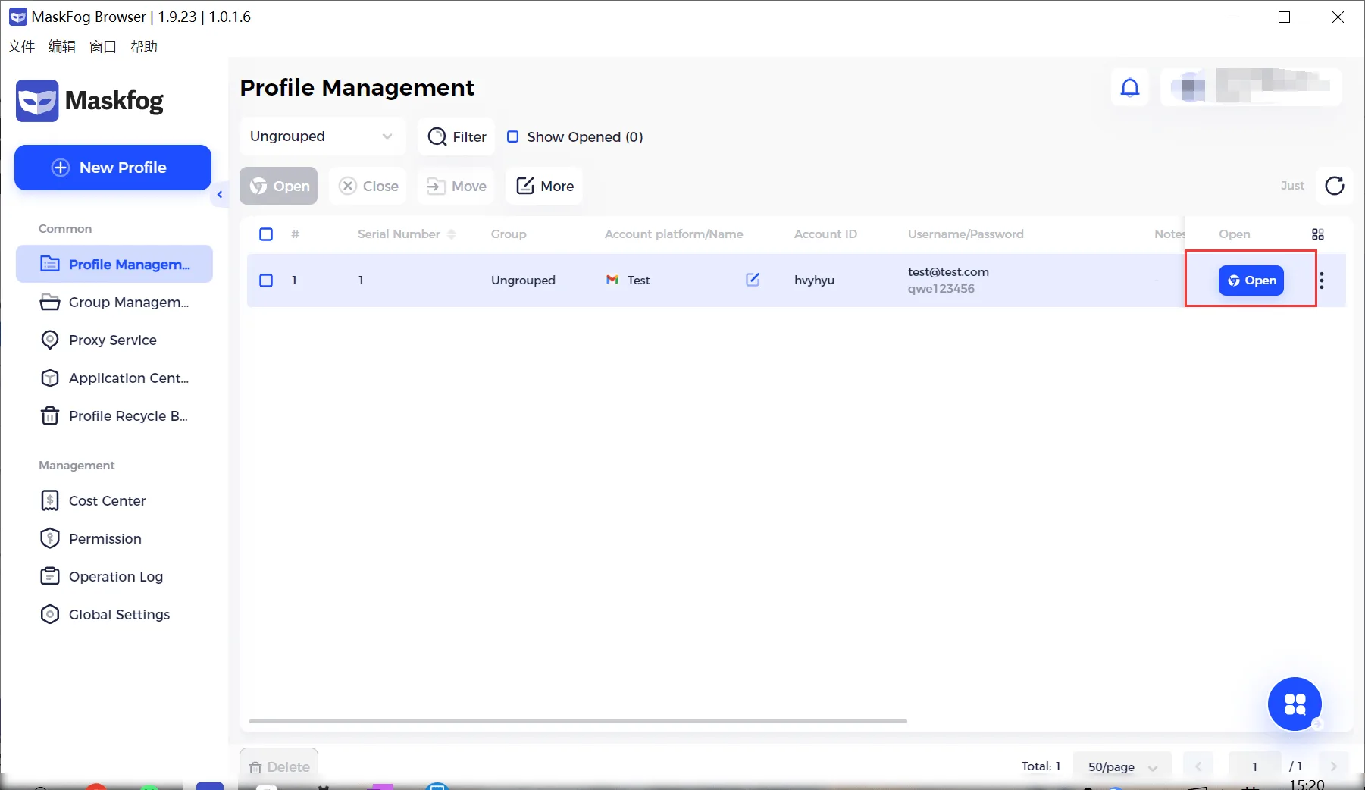Screen dimensions: 1365x790
Task: Click the page number input field
Action: [x=1254, y=766]
